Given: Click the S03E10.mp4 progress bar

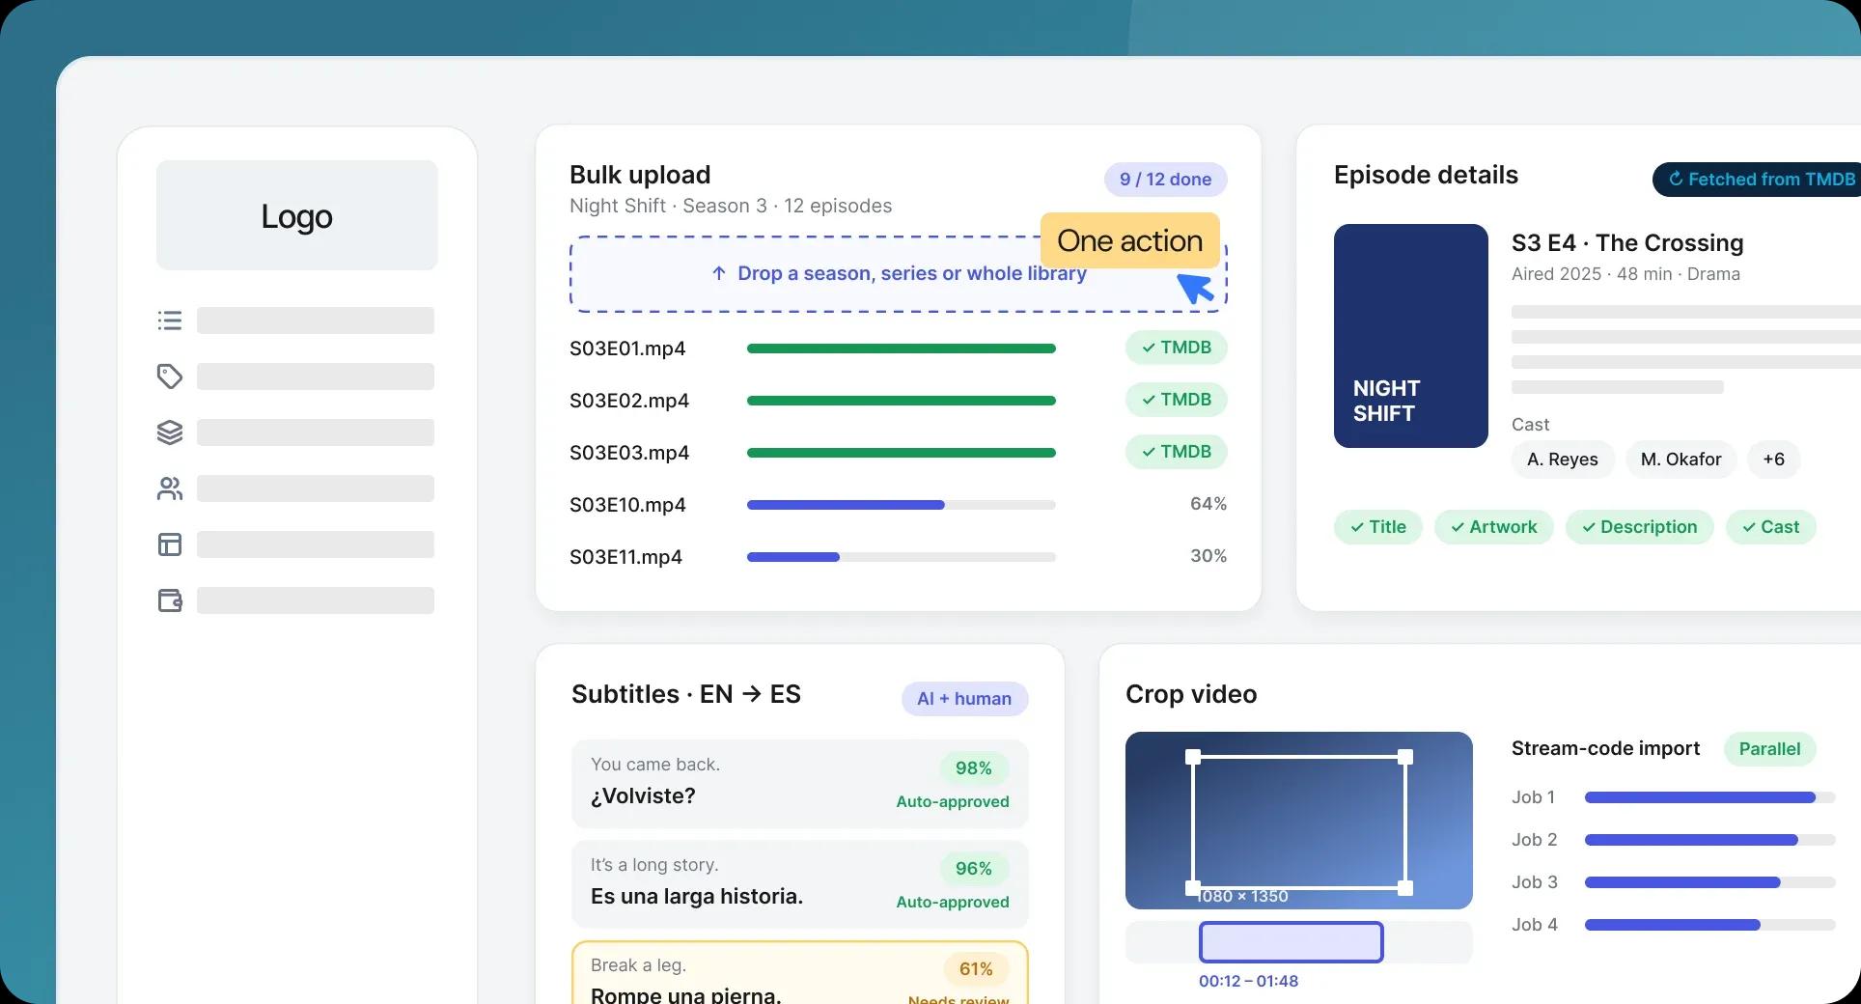Looking at the screenshot, I should click(x=901, y=505).
